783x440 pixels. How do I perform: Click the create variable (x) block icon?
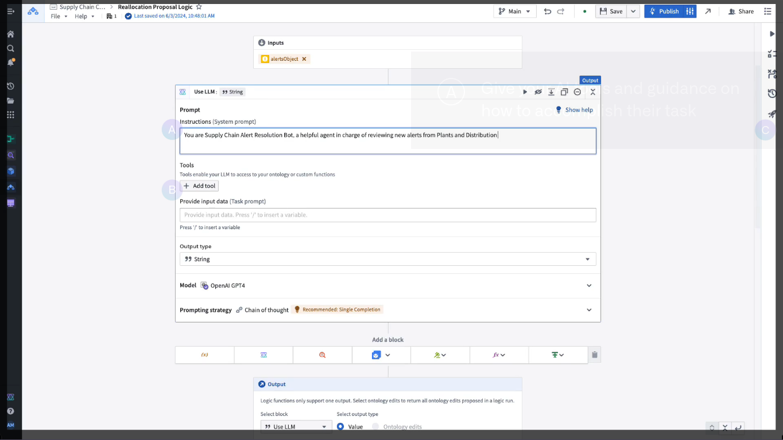[x=204, y=355]
